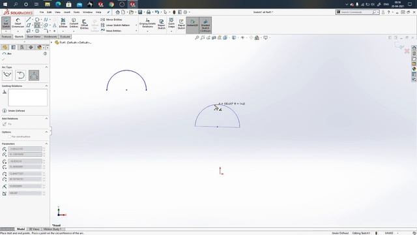Click the Rapid Sketch tool
Viewport: 417px width, 235px height.
[x=181, y=24]
